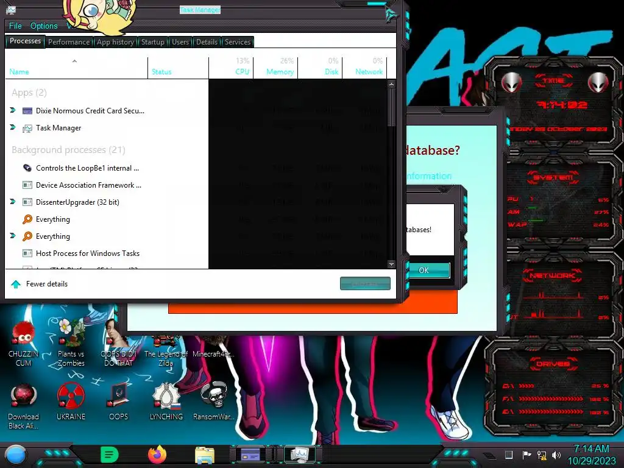This screenshot has height=468, width=624.
Task: Open CHUZZIN CUM desktop shortcut
Action: click(24, 344)
